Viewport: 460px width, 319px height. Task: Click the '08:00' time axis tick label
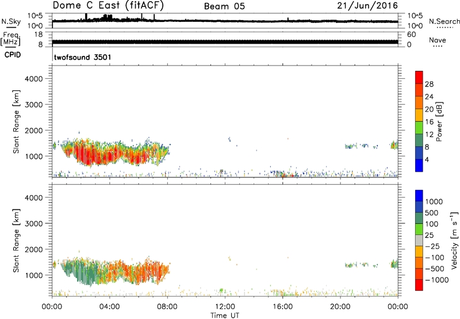tap(167, 307)
